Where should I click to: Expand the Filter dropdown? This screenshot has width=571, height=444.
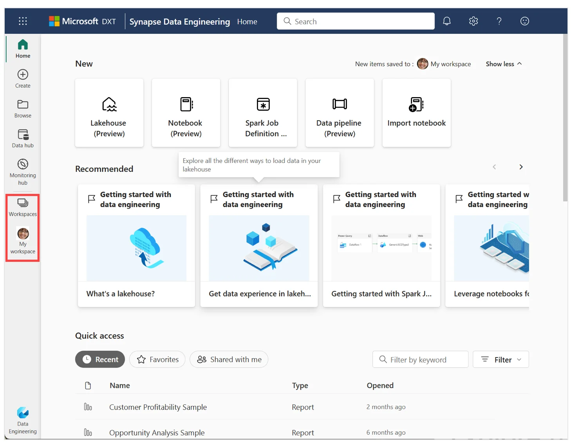pos(501,359)
